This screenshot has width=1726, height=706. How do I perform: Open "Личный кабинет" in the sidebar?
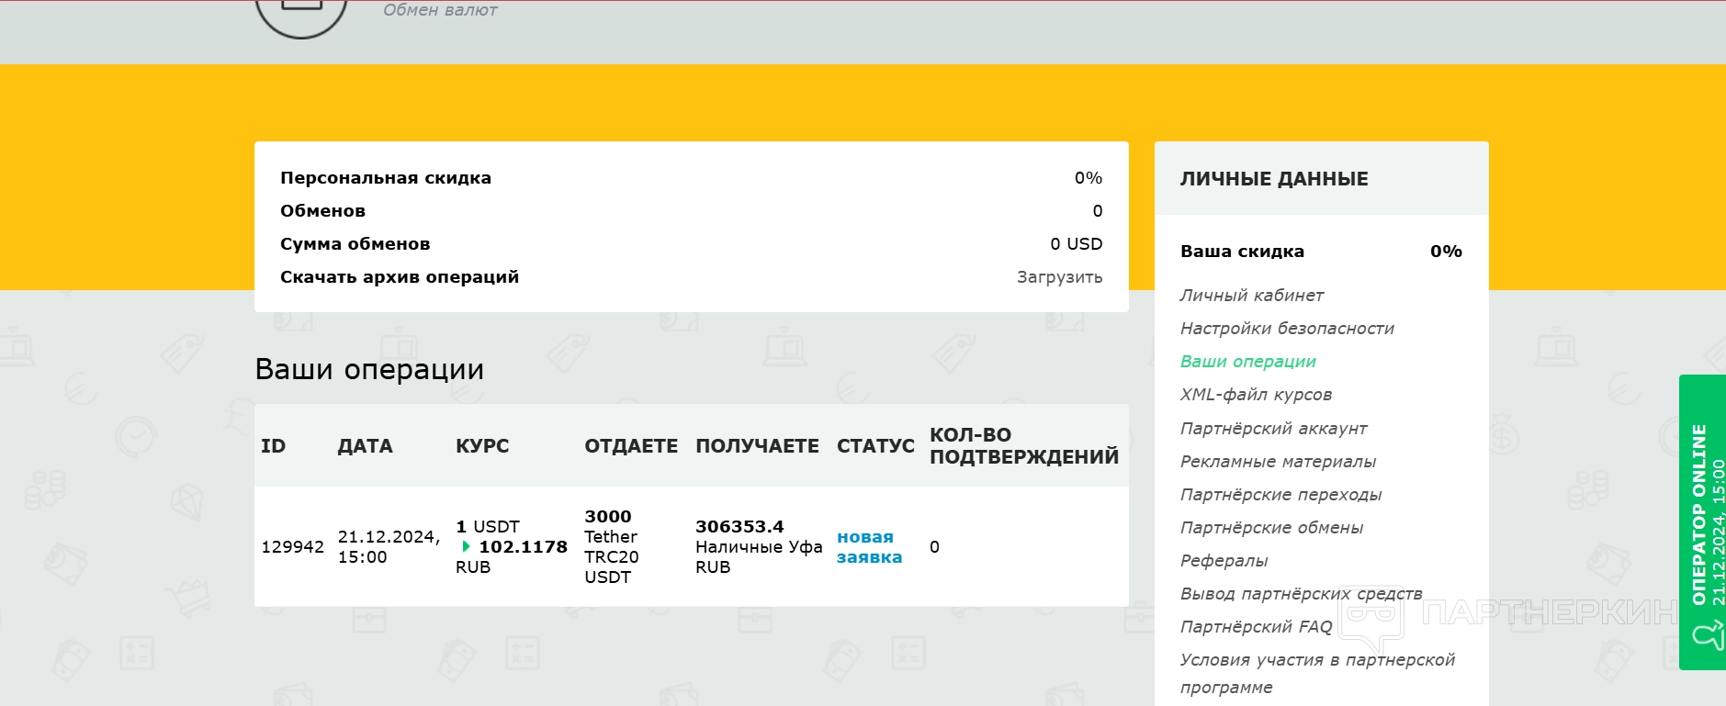pos(1251,296)
